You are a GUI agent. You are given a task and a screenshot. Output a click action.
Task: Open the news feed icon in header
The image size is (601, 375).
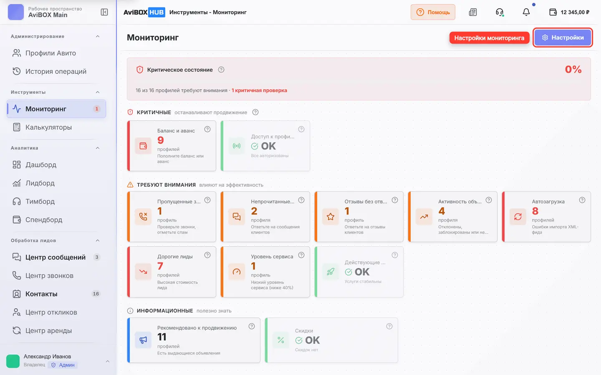pos(473,12)
